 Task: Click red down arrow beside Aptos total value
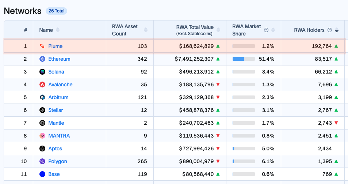[218, 149]
